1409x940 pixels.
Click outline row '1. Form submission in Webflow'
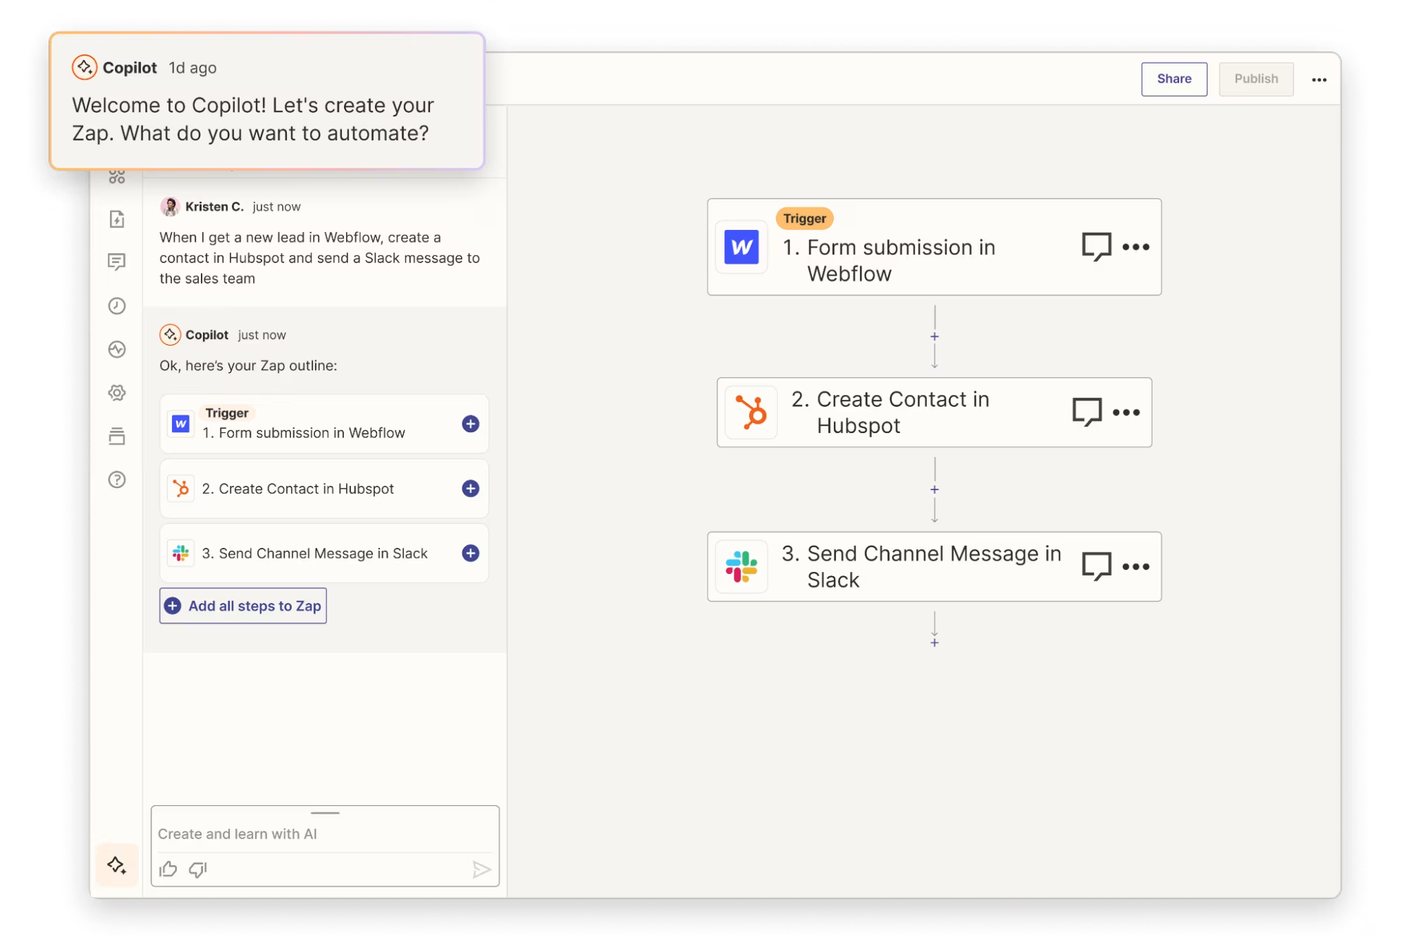pos(324,424)
